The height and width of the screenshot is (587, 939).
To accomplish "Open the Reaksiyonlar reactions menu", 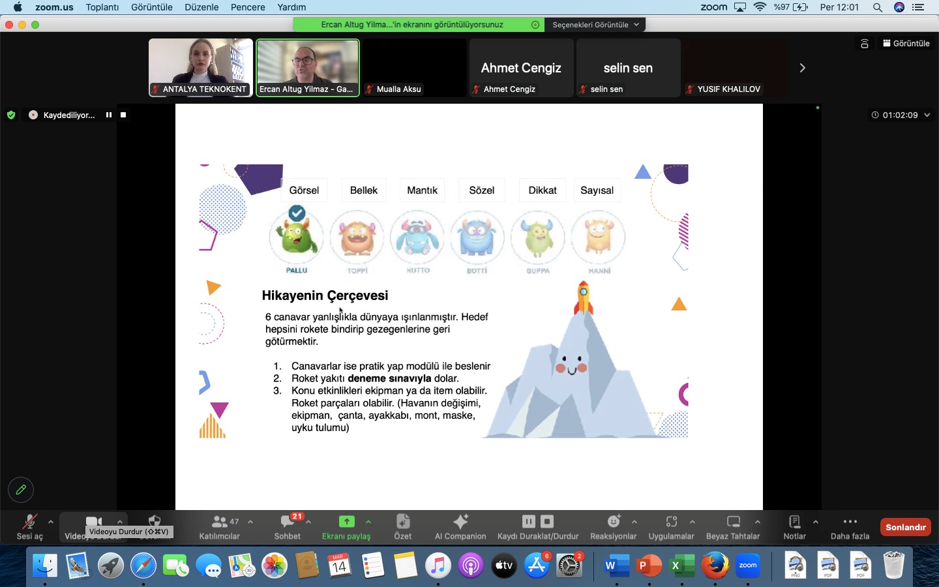I will 613,526.
